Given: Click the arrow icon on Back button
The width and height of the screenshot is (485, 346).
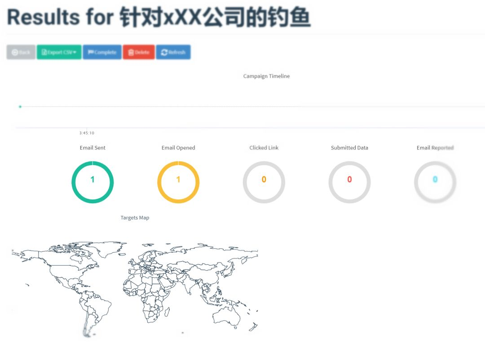Looking at the screenshot, I should click(14, 52).
